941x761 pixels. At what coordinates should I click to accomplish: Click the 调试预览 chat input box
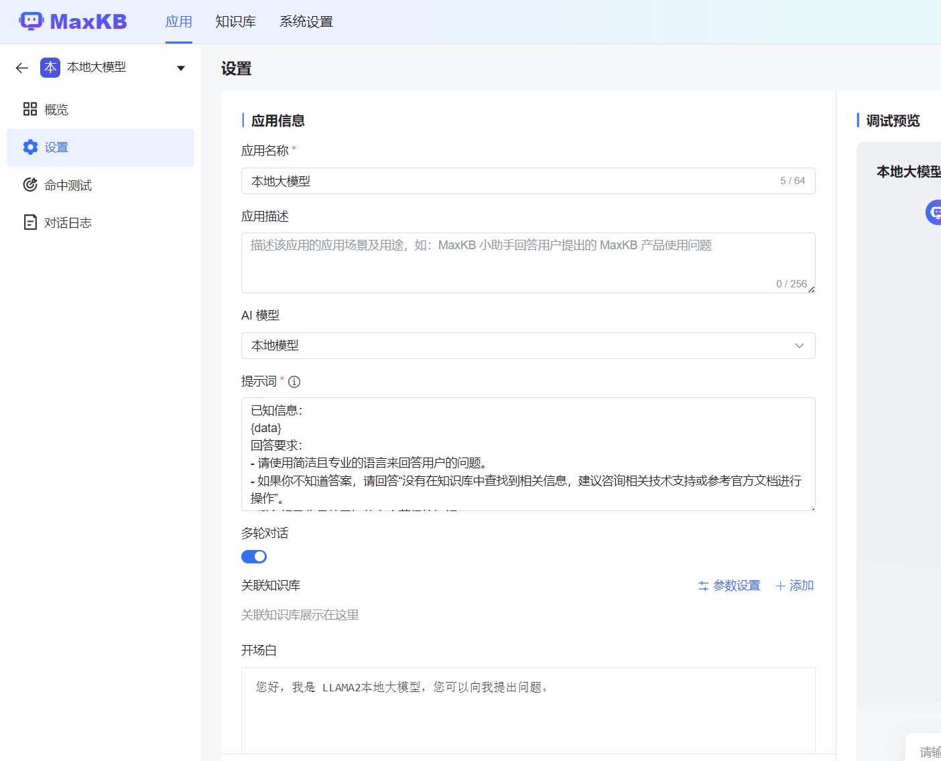pyautogui.click(x=924, y=748)
